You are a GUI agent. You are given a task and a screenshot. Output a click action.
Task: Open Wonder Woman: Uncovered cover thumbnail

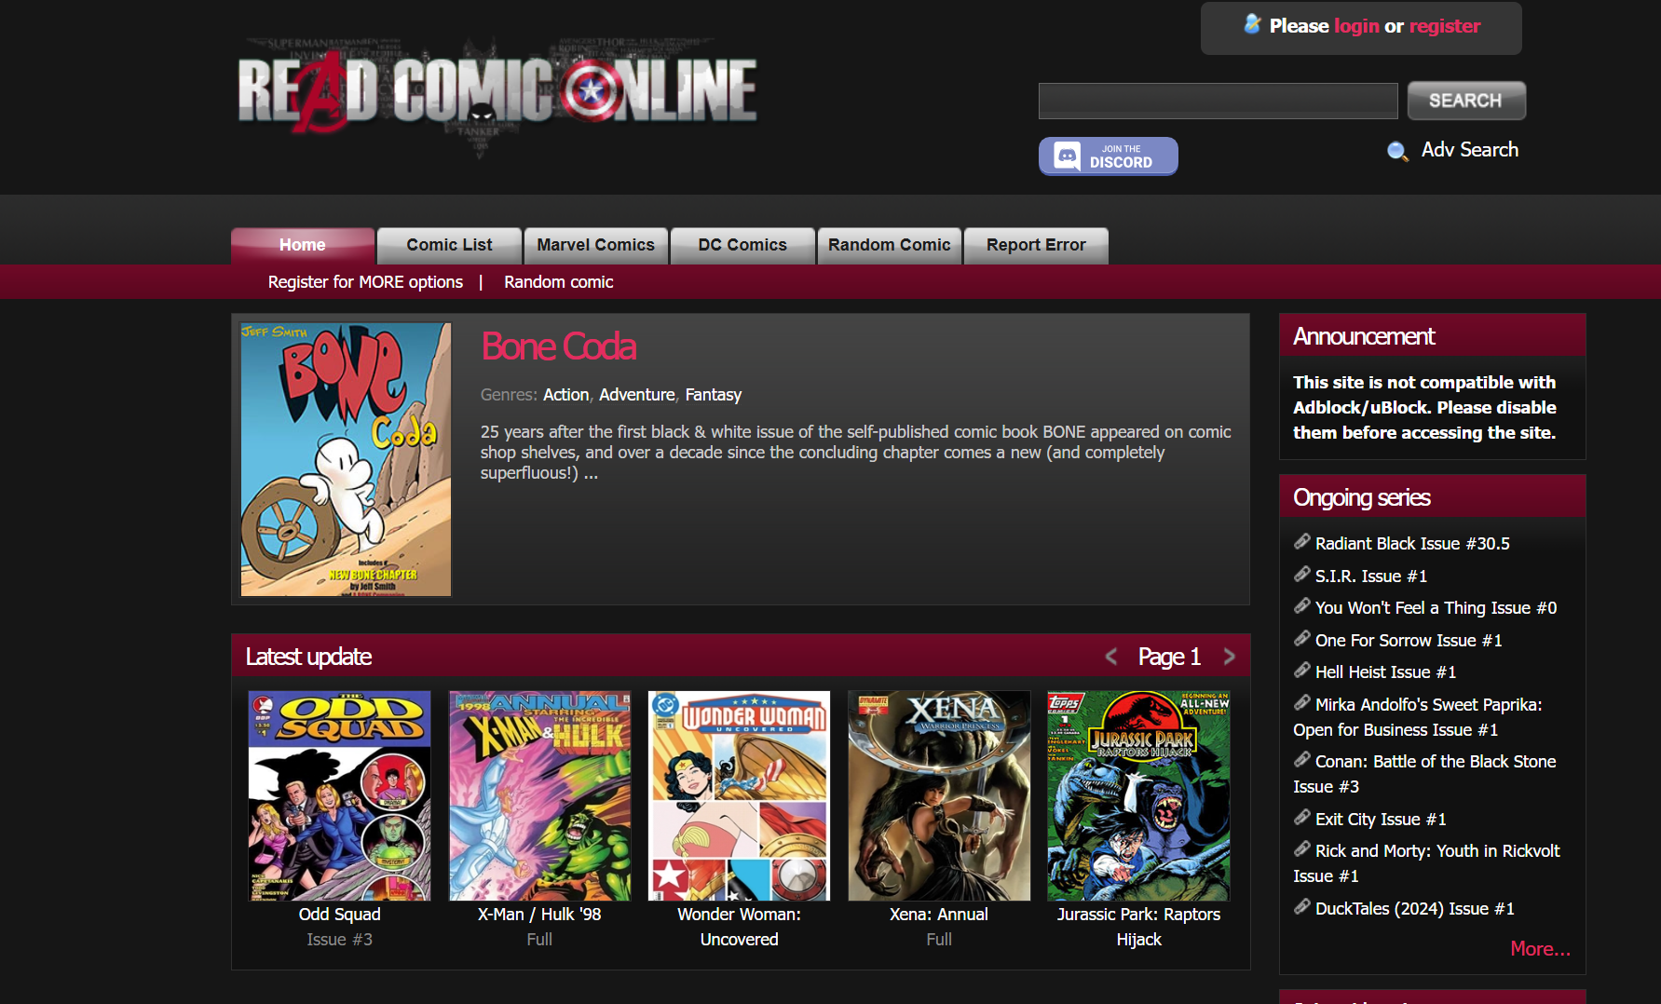[x=740, y=796]
